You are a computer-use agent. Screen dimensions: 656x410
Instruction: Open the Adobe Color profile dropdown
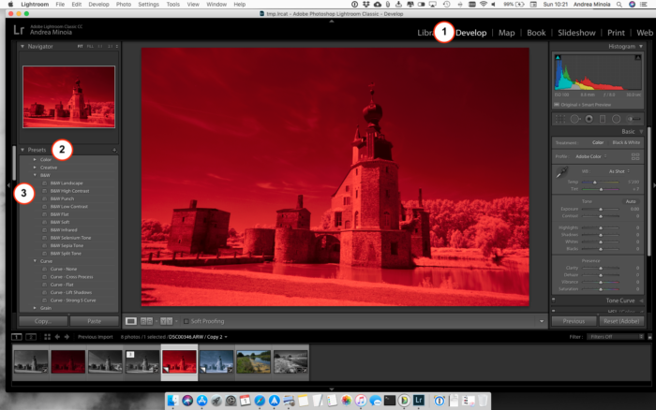pyautogui.click(x=590, y=156)
